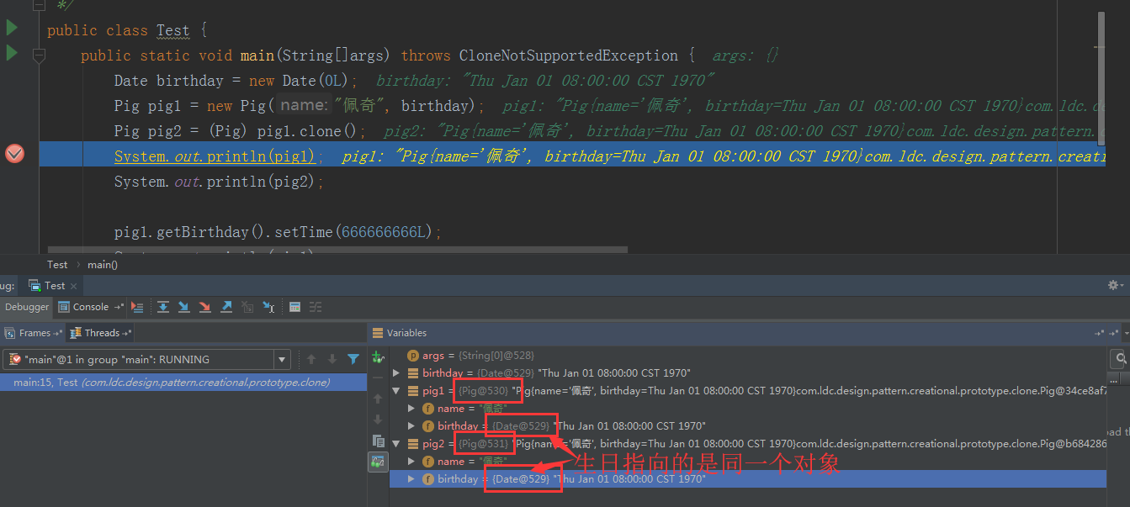Click the move watch down arrow in Variables sidebar
The width and height of the screenshot is (1130, 507).
click(x=378, y=420)
